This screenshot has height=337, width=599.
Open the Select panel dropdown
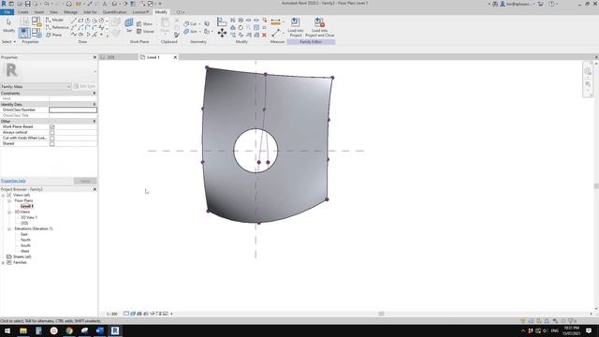pos(8,41)
